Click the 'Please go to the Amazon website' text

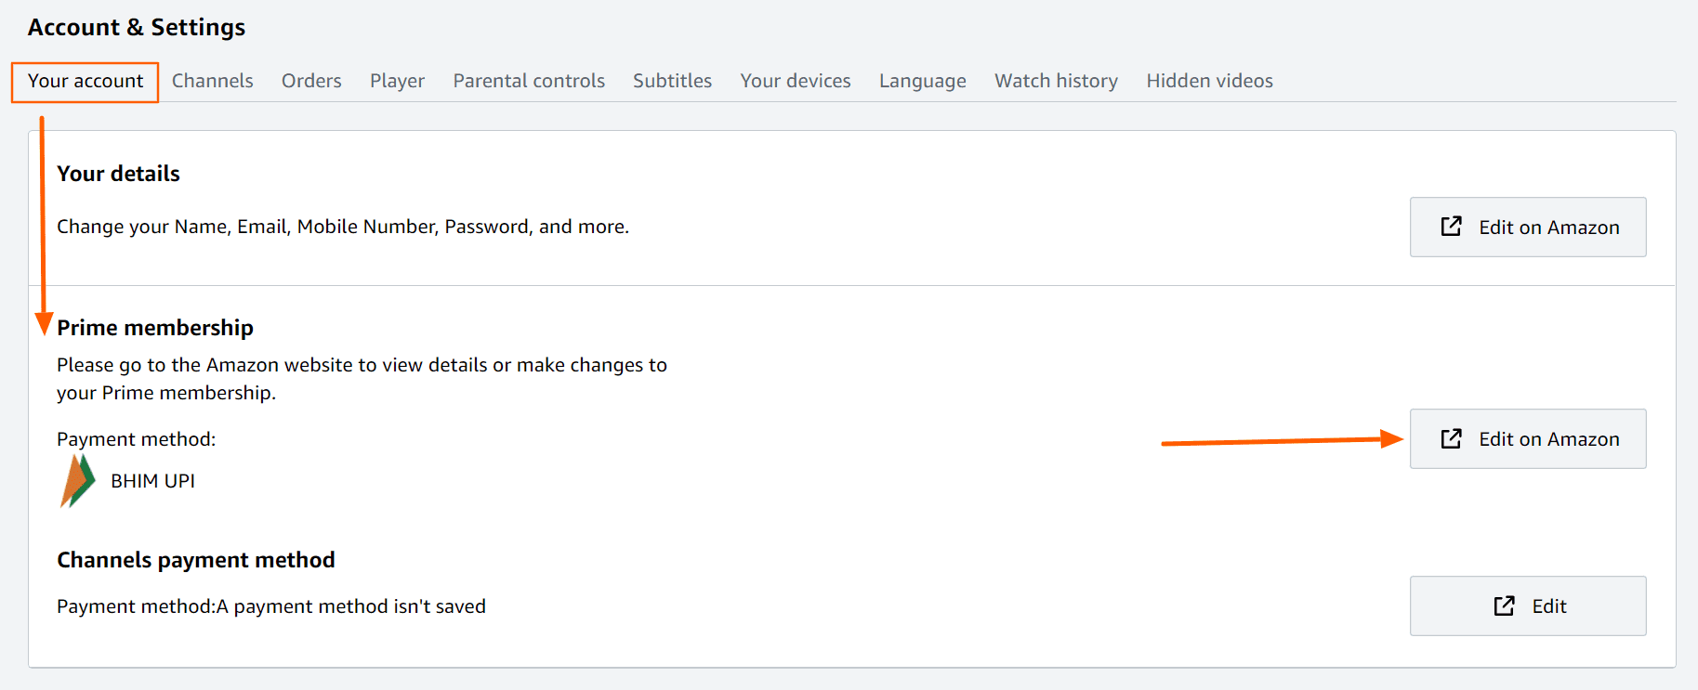[x=362, y=379]
